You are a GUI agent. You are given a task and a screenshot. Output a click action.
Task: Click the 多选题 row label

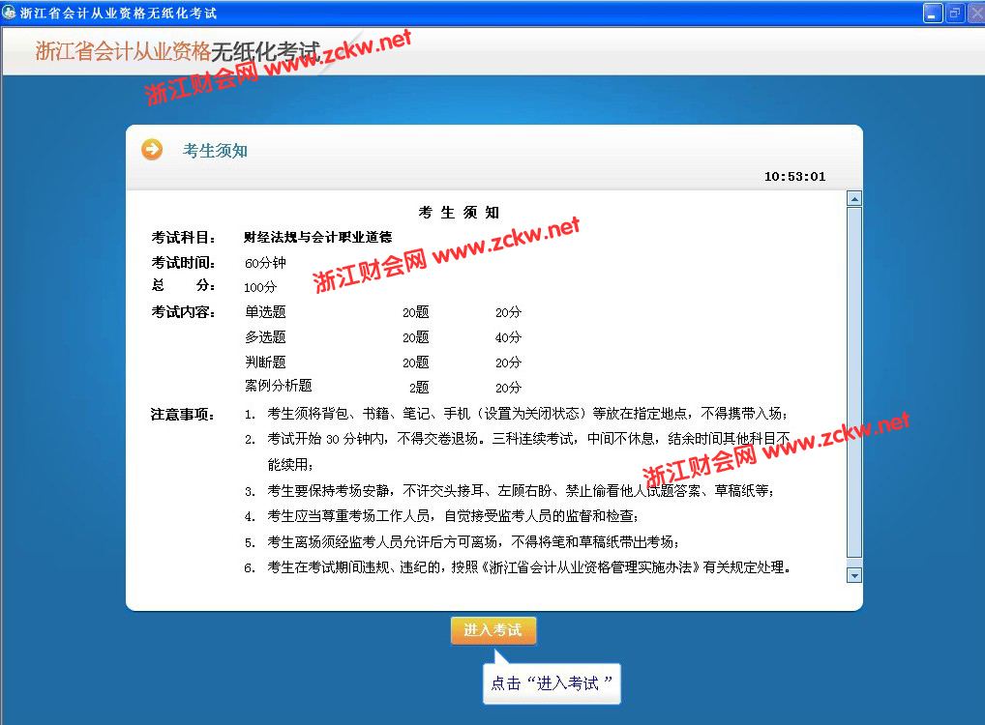click(265, 337)
